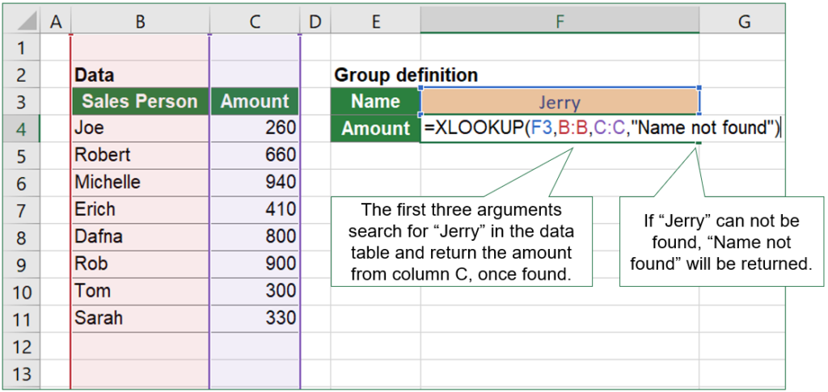Click the cell with value 260
Image resolution: width=828 pixels, height=392 pixels.
click(255, 129)
